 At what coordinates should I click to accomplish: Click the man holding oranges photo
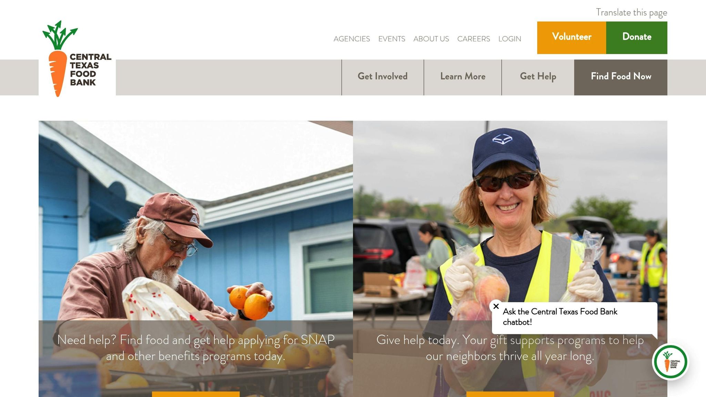click(x=196, y=221)
